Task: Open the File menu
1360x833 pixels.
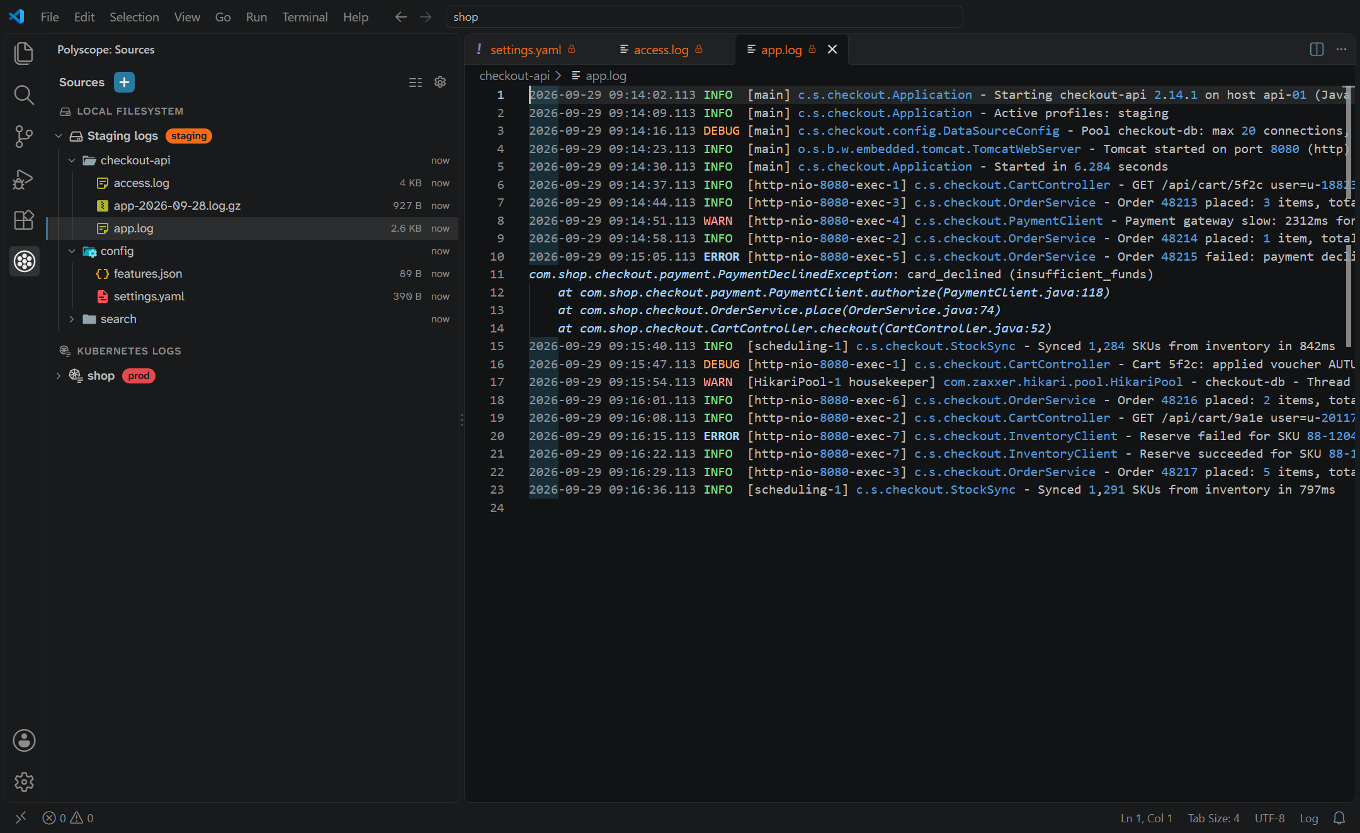Action: point(50,17)
